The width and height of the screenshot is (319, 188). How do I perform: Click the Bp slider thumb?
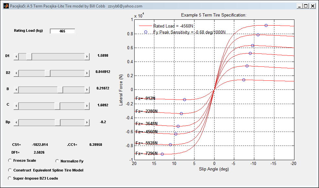(x=58, y=123)
